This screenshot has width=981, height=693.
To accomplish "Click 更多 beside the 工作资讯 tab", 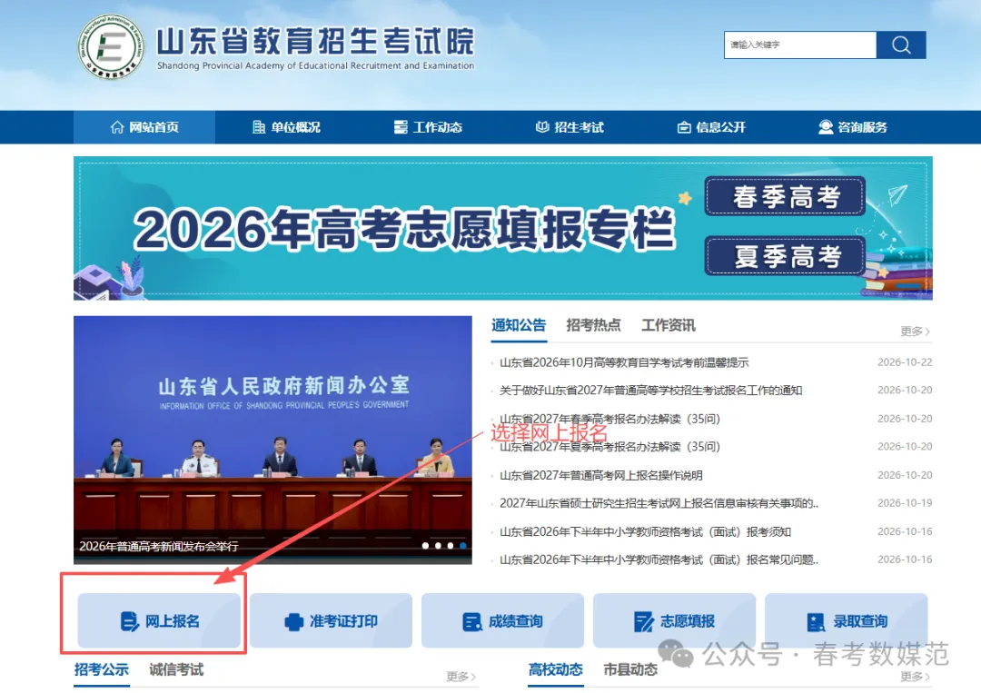I will pyautogui.click(x=916, y=331).
